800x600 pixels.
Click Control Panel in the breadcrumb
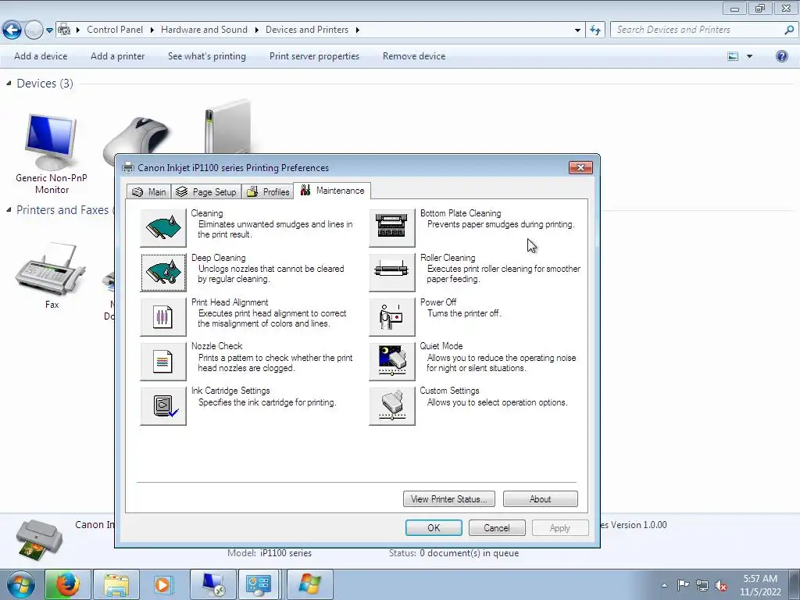115,30
